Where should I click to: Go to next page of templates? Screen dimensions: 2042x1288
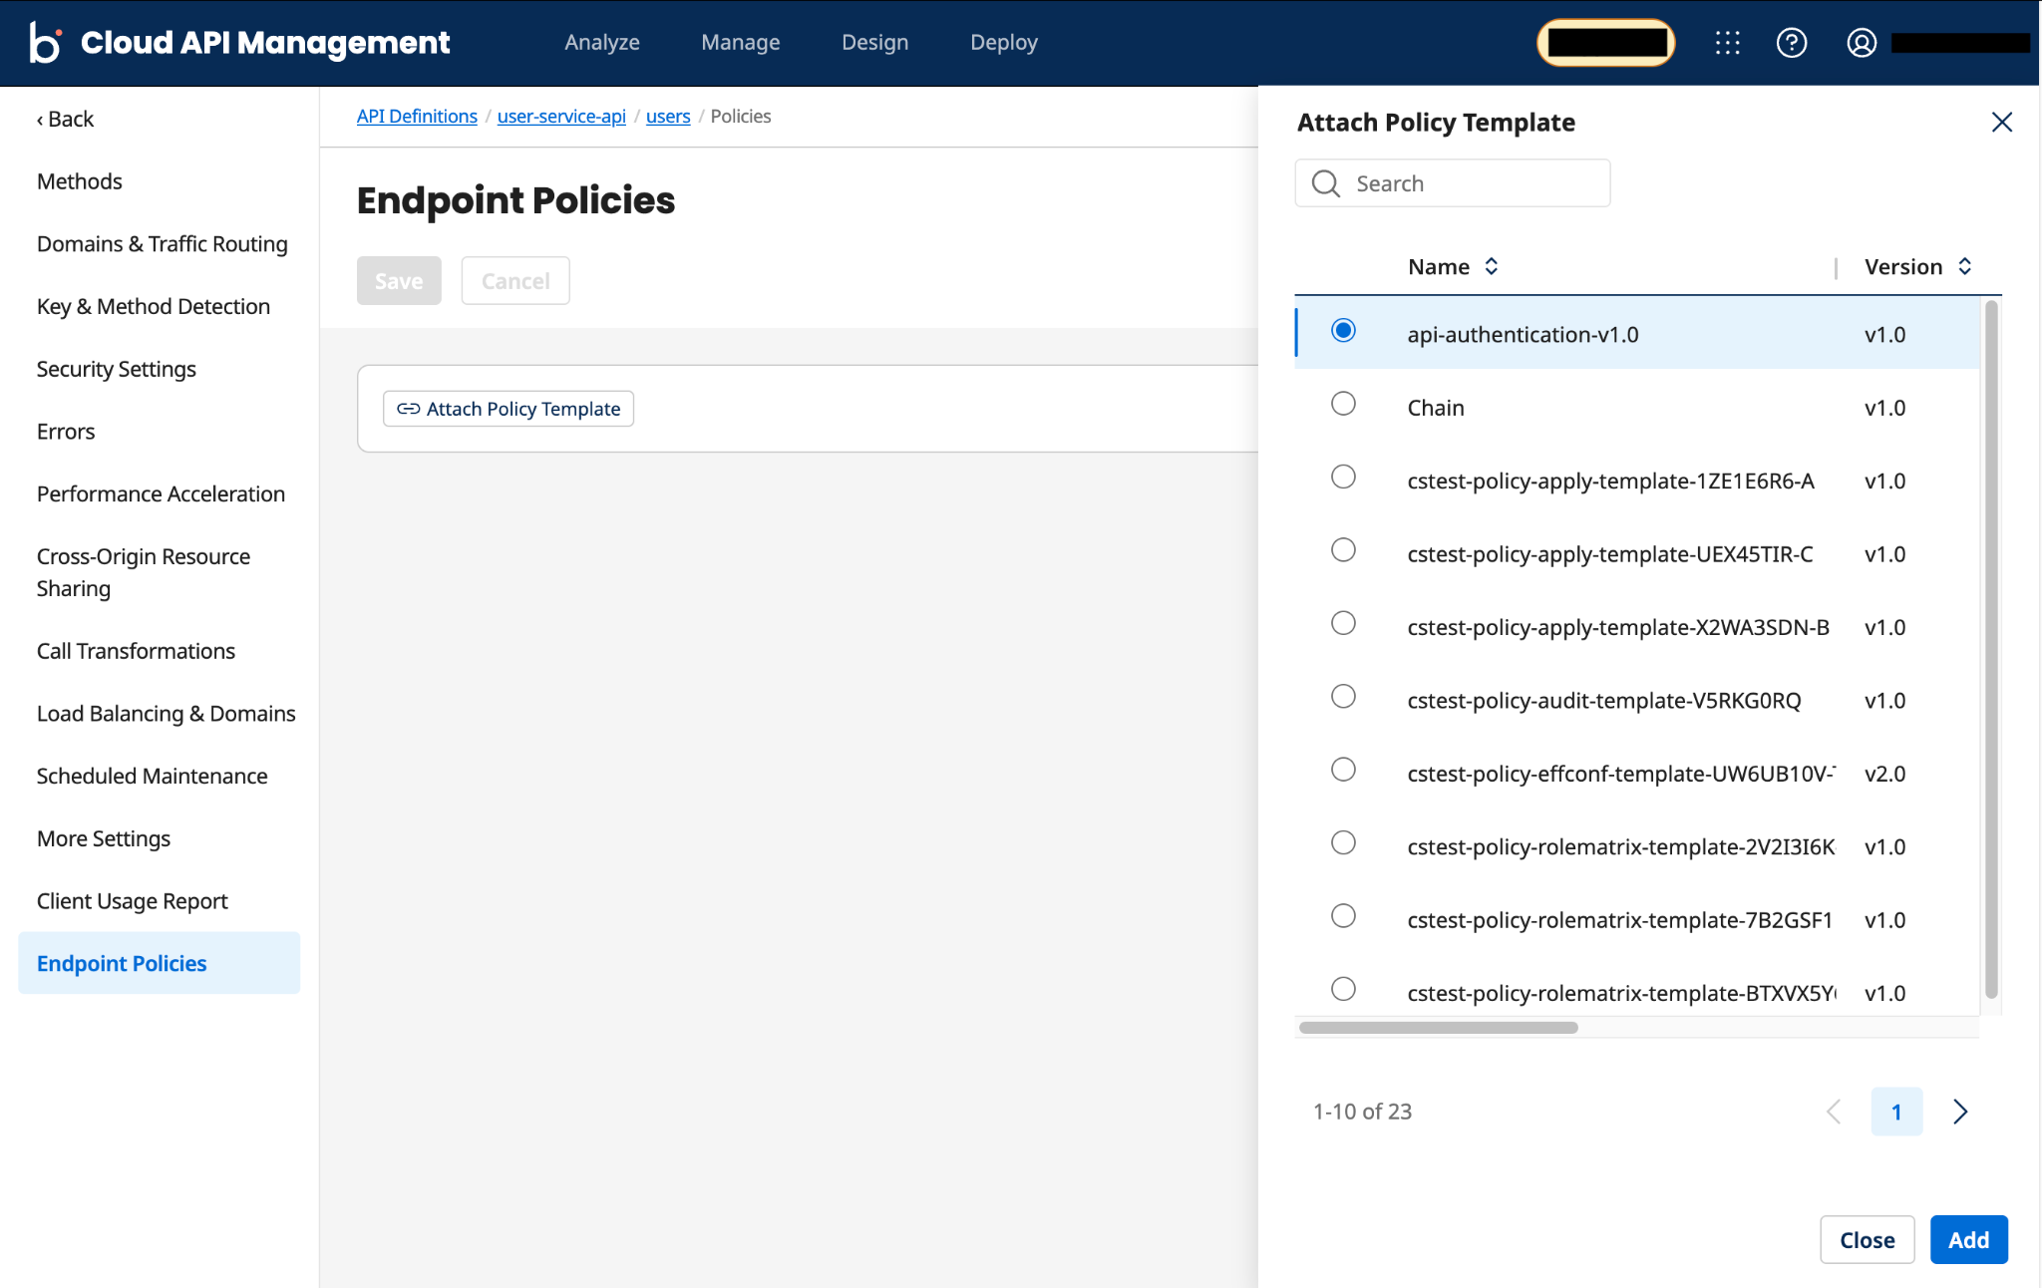(x=1960, y=1112)
